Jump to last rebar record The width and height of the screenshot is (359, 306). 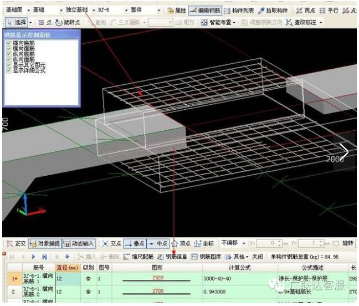[x=44, y=257]
